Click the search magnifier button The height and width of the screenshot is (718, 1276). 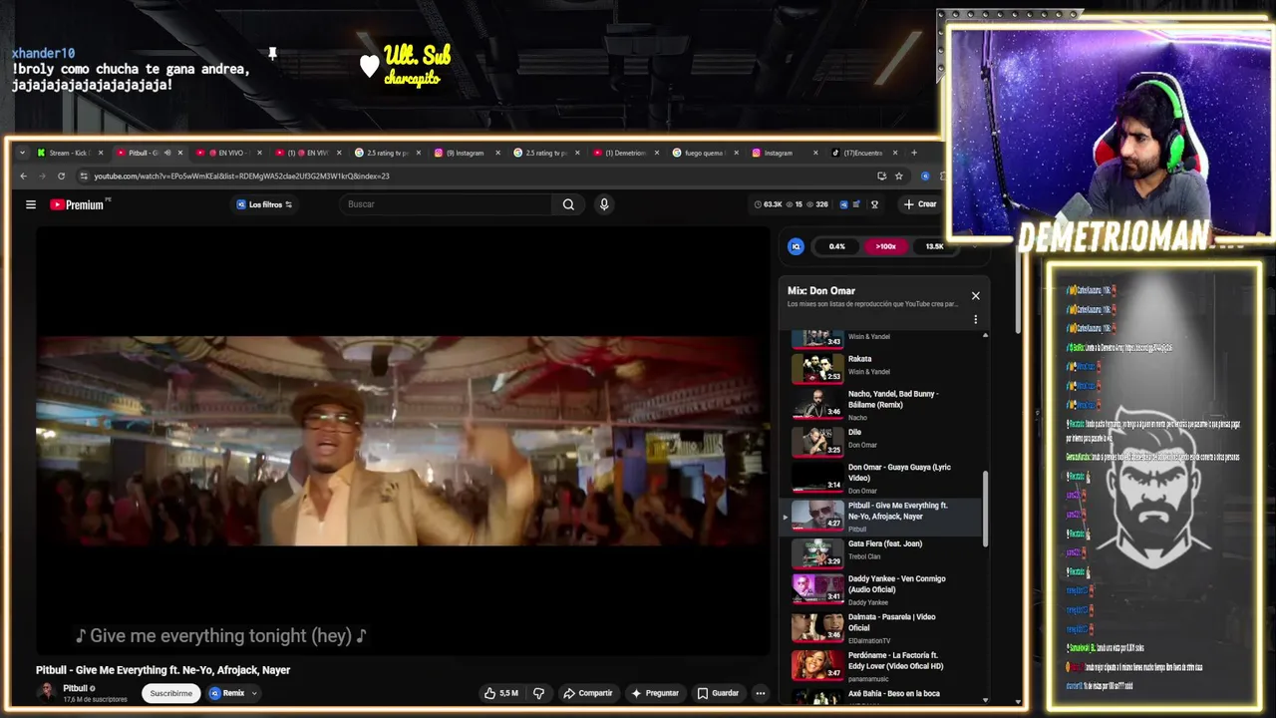[x=568, y=204]
